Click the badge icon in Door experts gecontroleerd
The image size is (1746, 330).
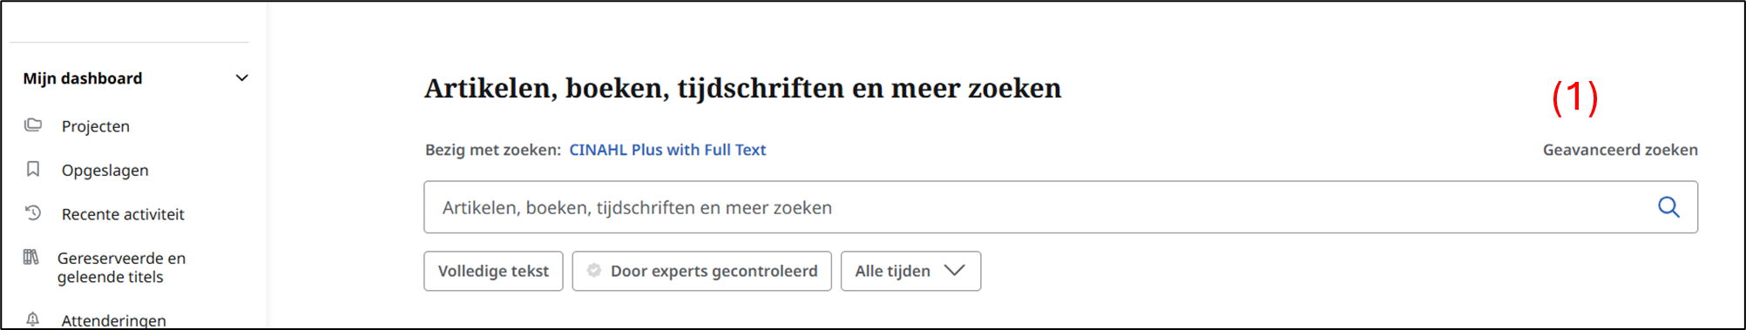click(594, 271)
